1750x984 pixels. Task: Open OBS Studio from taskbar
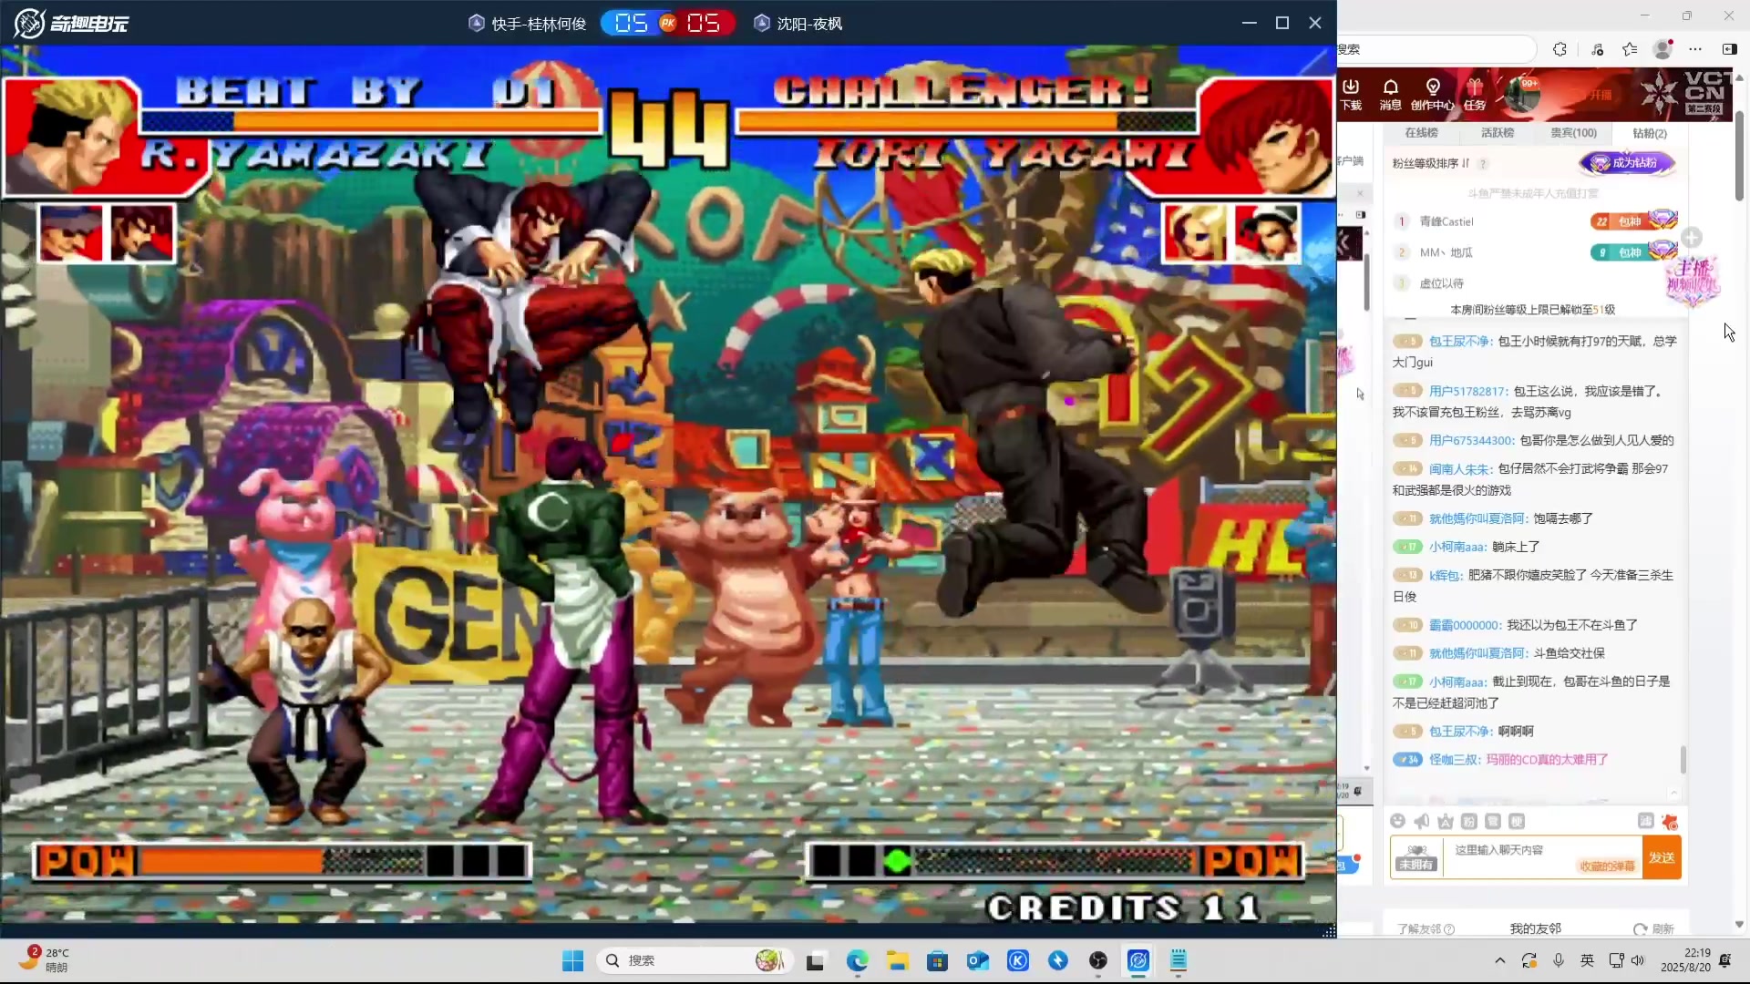(x=1098, y=960)
